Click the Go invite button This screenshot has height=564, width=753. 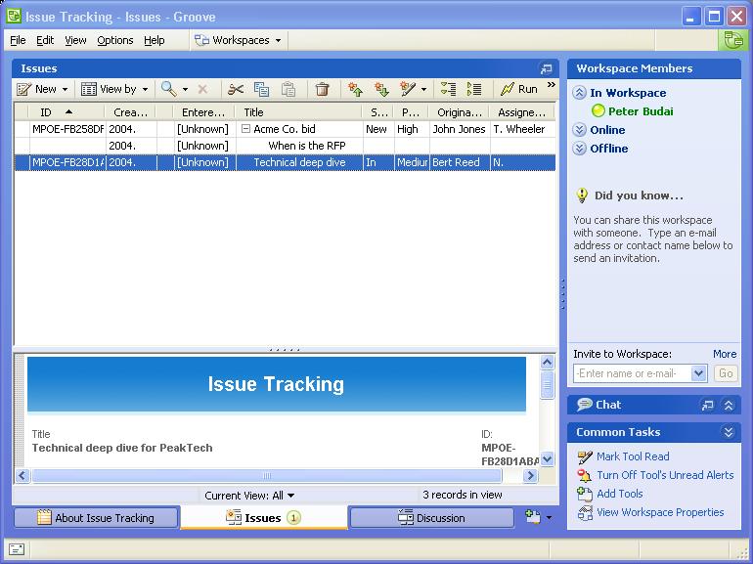[x=726, y=373]
